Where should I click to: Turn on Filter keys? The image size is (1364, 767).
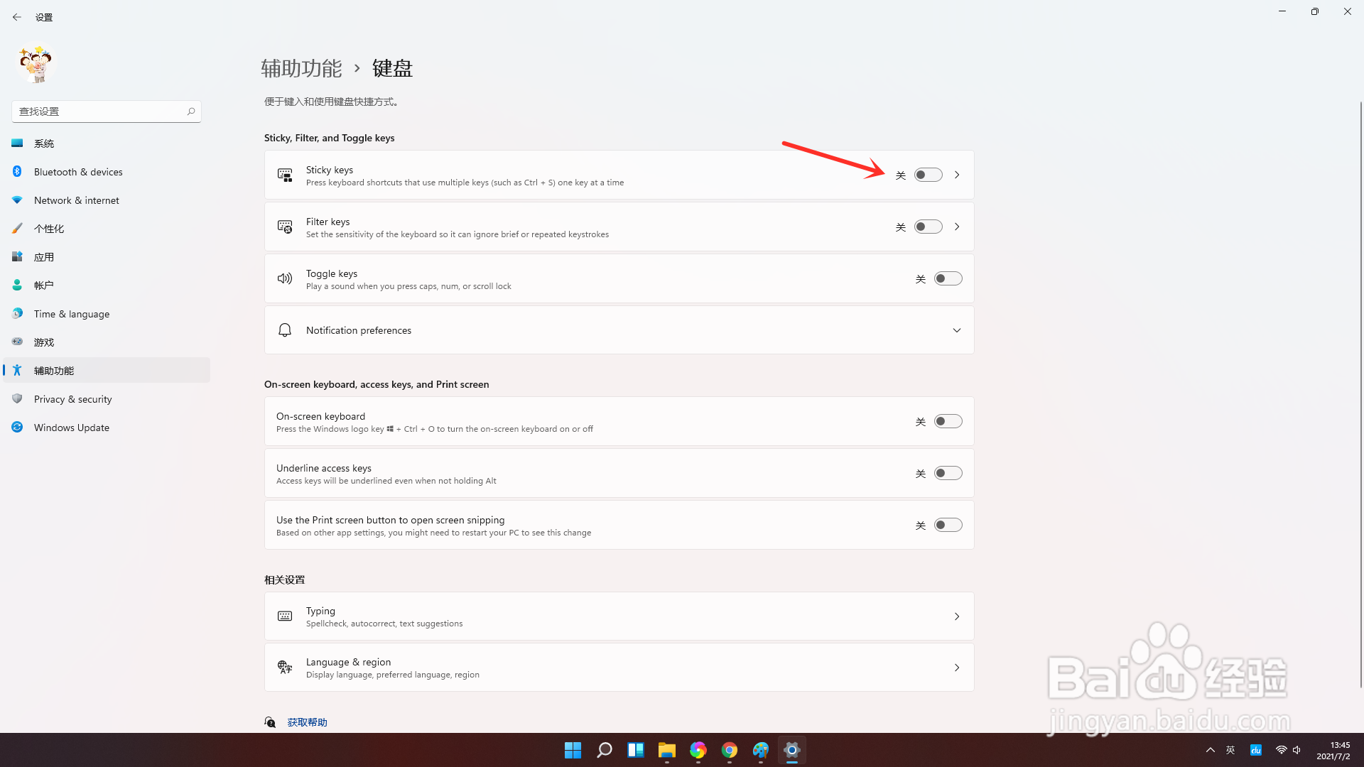(x=928, y=226)
